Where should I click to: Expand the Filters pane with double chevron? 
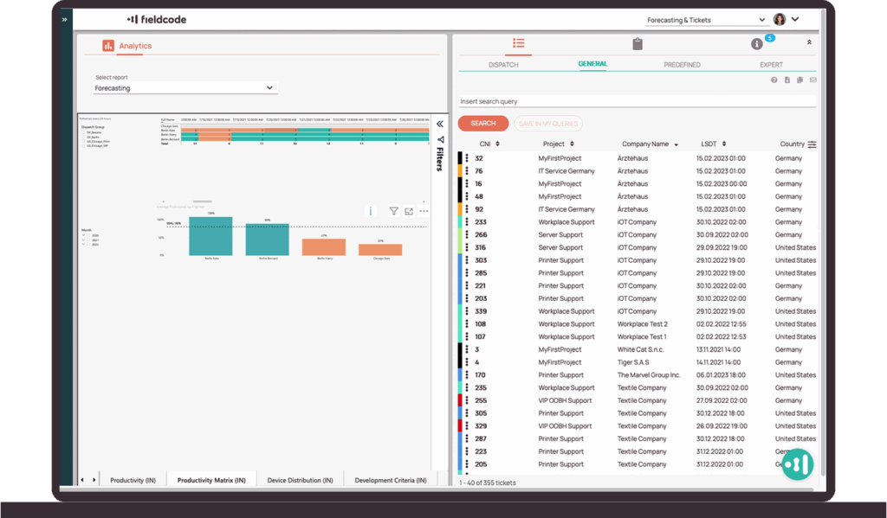440,124
